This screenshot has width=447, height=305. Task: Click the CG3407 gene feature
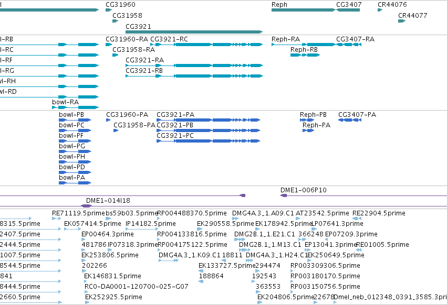[x=348, y=10]
